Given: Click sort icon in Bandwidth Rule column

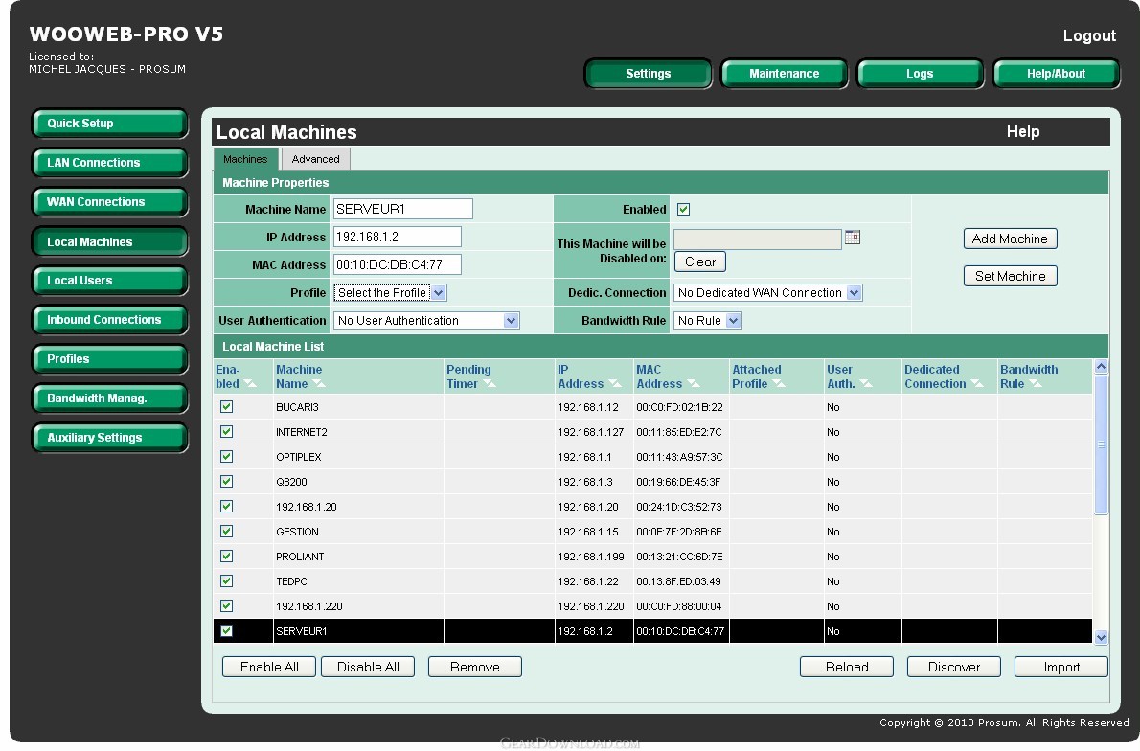Looking at the screenshot, I should click(x=1036, y=384).
